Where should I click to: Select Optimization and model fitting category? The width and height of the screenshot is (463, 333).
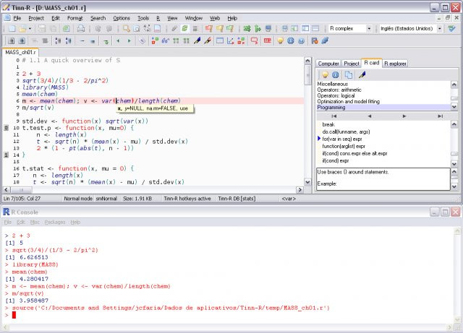tap(383, 101)
